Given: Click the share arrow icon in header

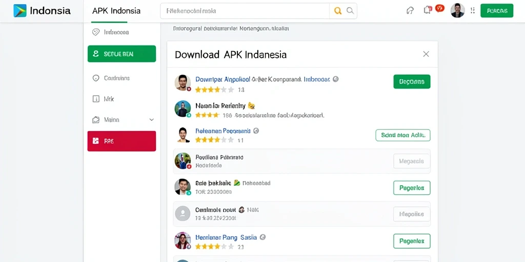Looking at the screenshot, I should pyautogui.click(x=410, y=11).
